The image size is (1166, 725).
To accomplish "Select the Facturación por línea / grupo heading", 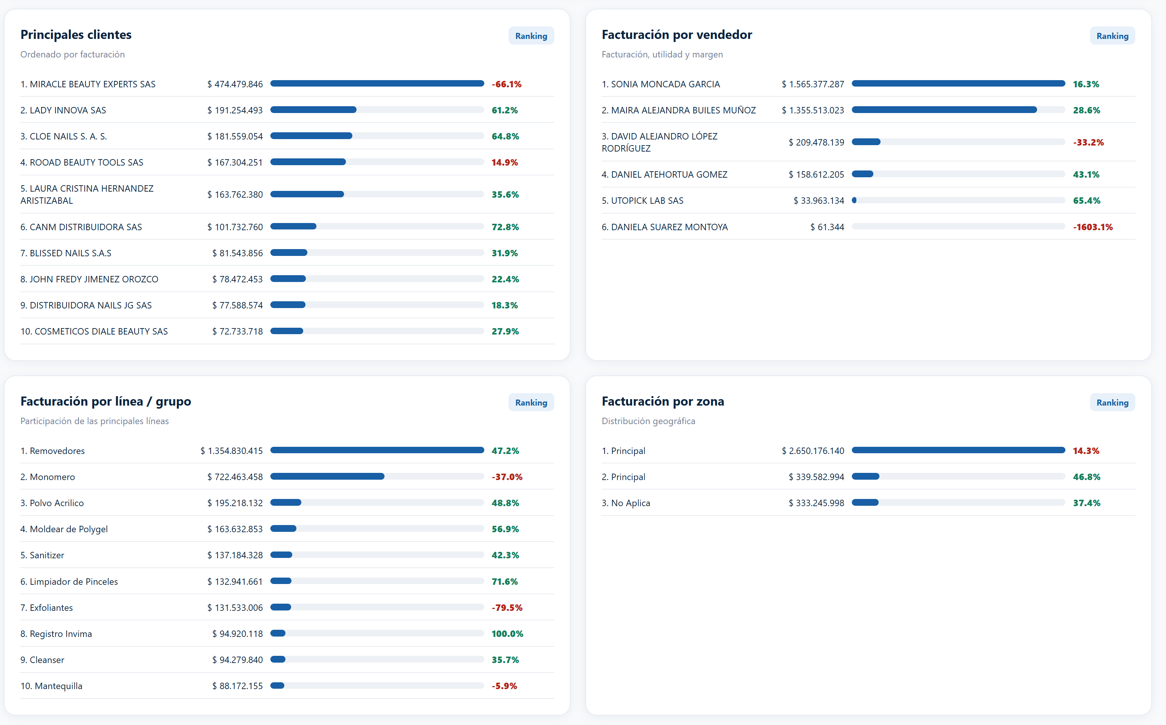I will click(105, 401).
